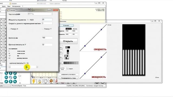This screenshot has height=97, width=173.
Task: Click the Установки button in engraving window
Action: coord(66,25)
